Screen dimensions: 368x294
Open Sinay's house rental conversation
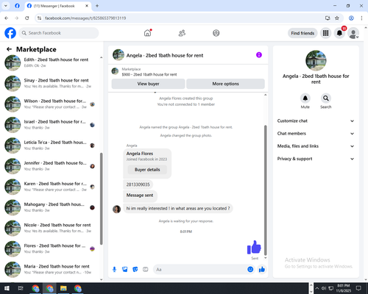click(x=51, y=83)
